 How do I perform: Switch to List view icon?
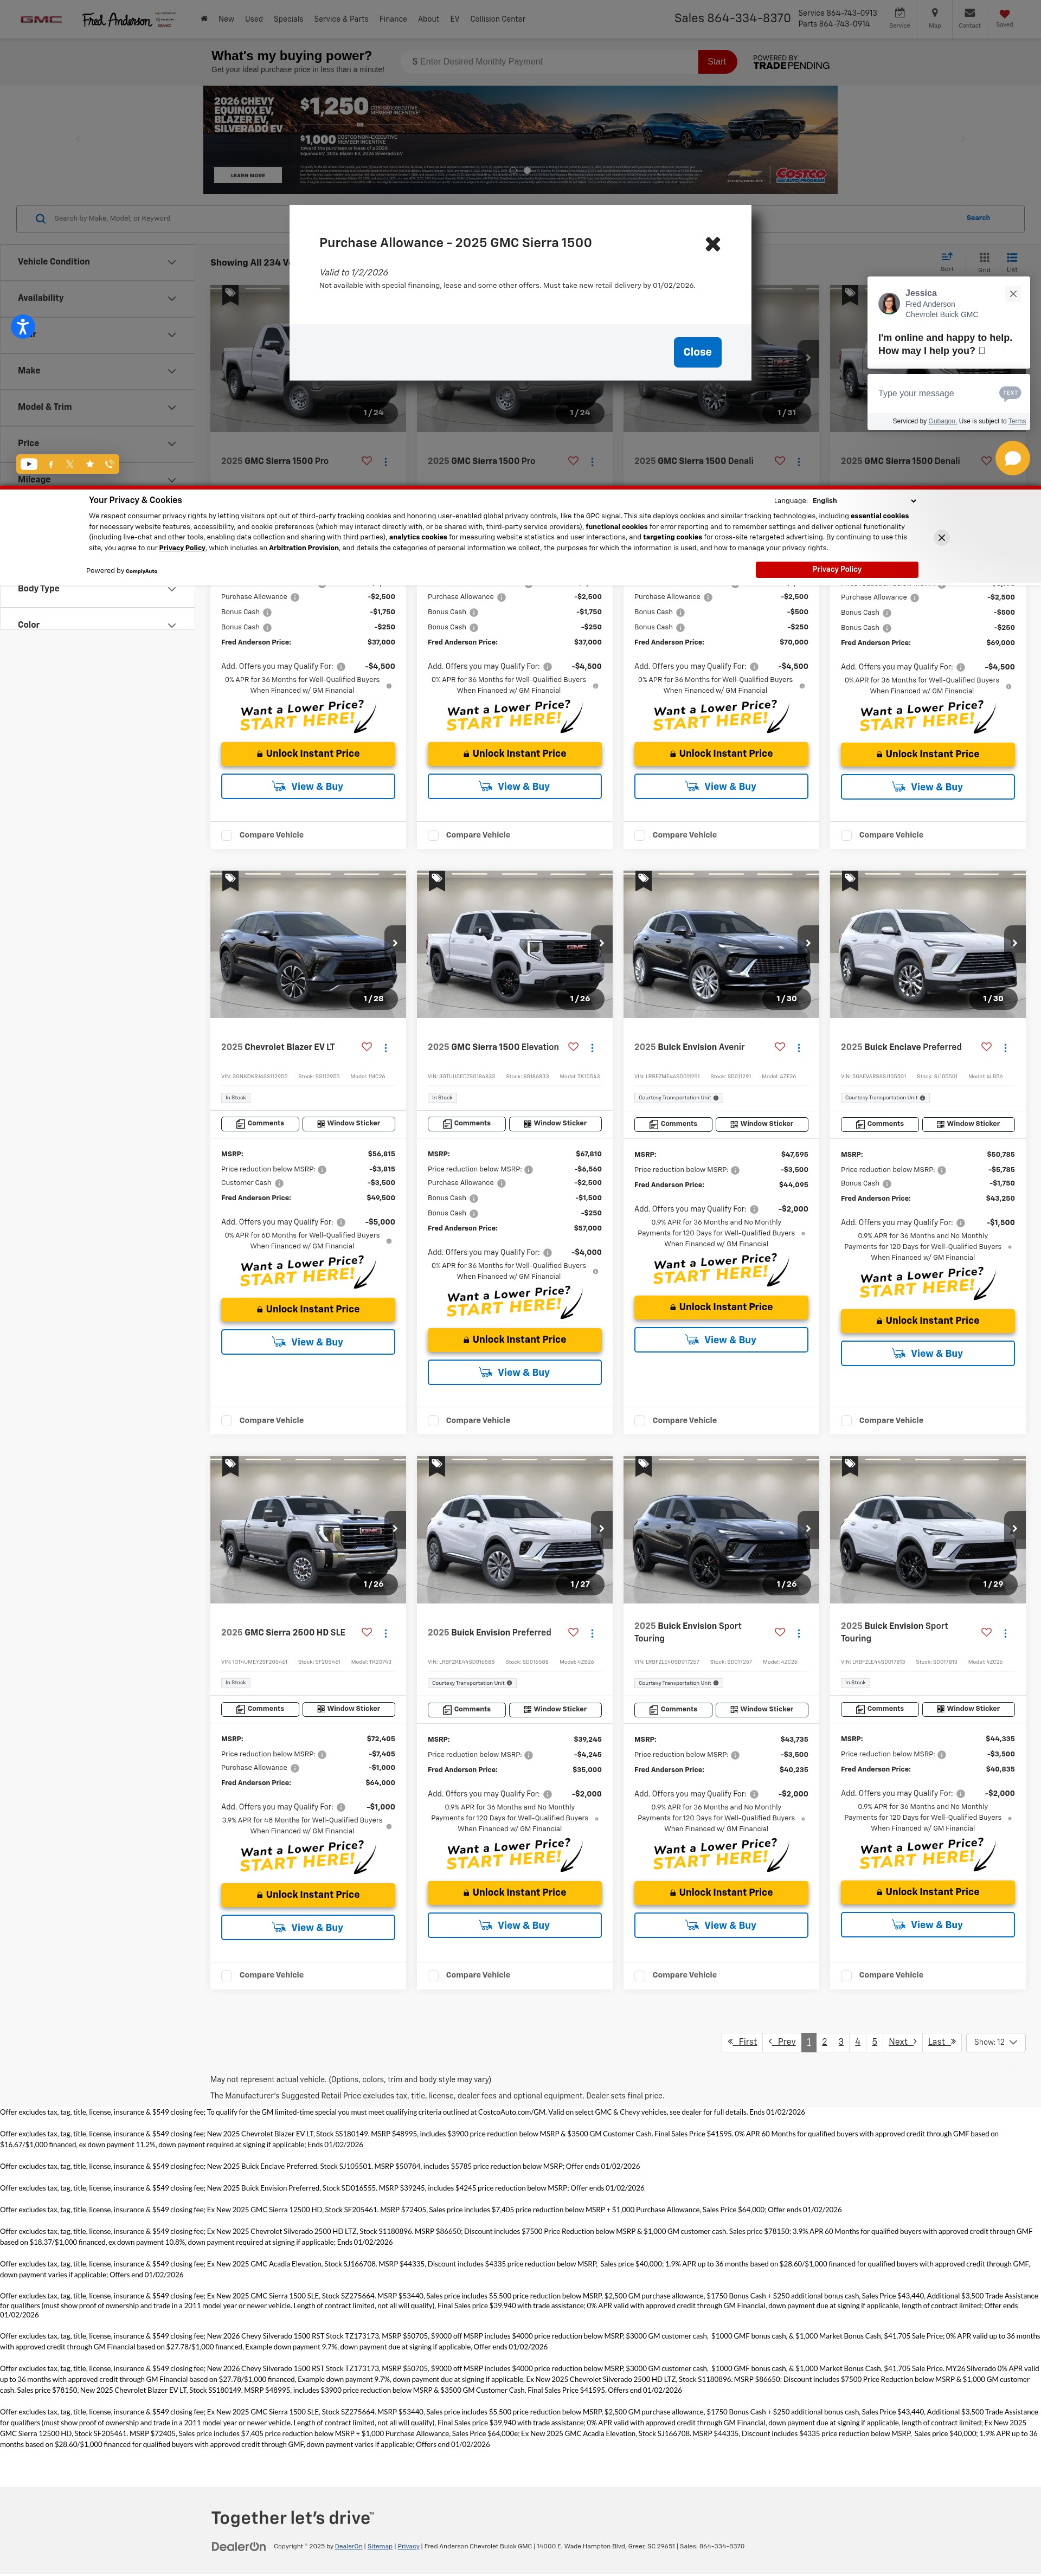coord(1012,257)
